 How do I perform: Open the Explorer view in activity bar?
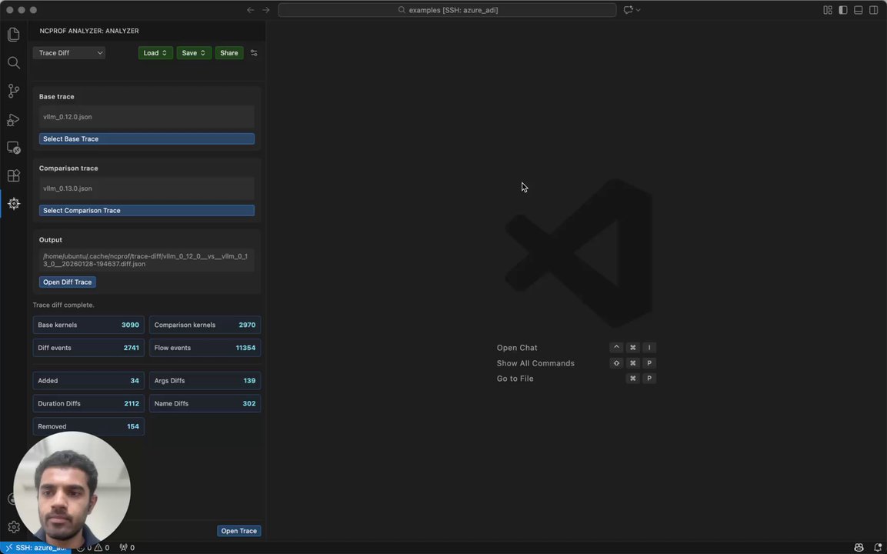coord(14,35)
